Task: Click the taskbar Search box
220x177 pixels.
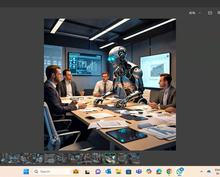Action: coord(57,172)
